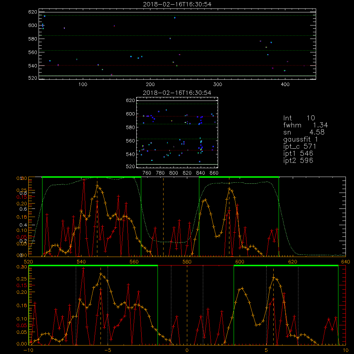
Task: Click the 'gaussfit 1' parameter line
Action: point(301,139)
